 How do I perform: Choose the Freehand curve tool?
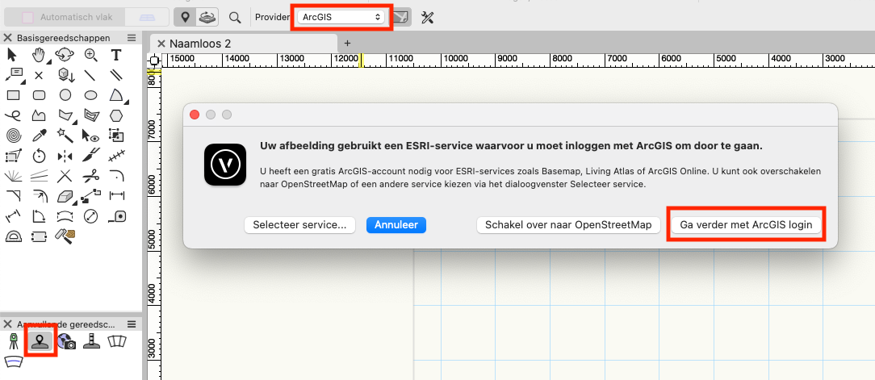point(13,115)
